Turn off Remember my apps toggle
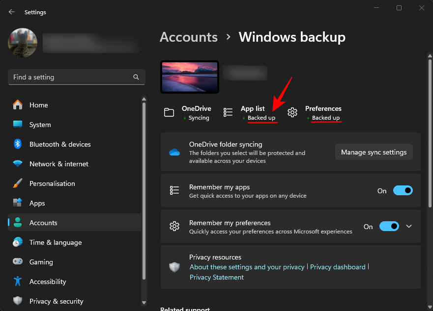This screenshot has width=433, height=311. point(403,191)
